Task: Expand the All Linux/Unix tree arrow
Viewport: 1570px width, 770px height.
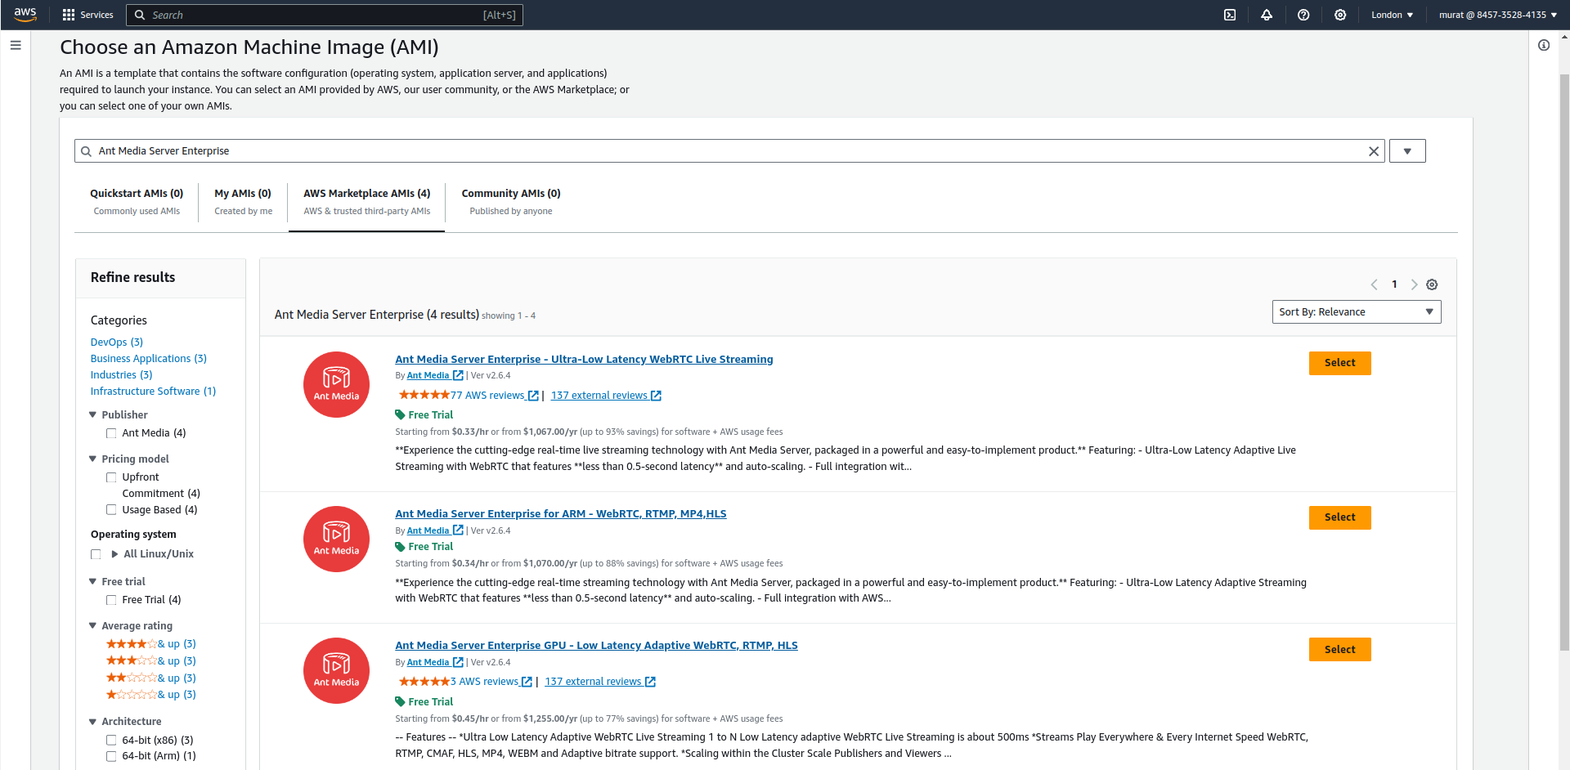Action: coord(114,554)
